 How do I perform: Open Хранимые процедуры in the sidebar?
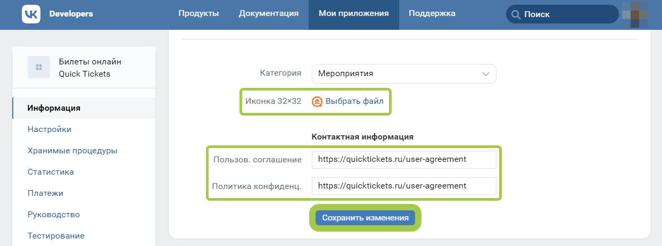tap(72, 150)
